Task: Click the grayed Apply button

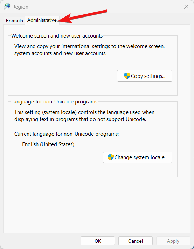Action: (173, 241)
